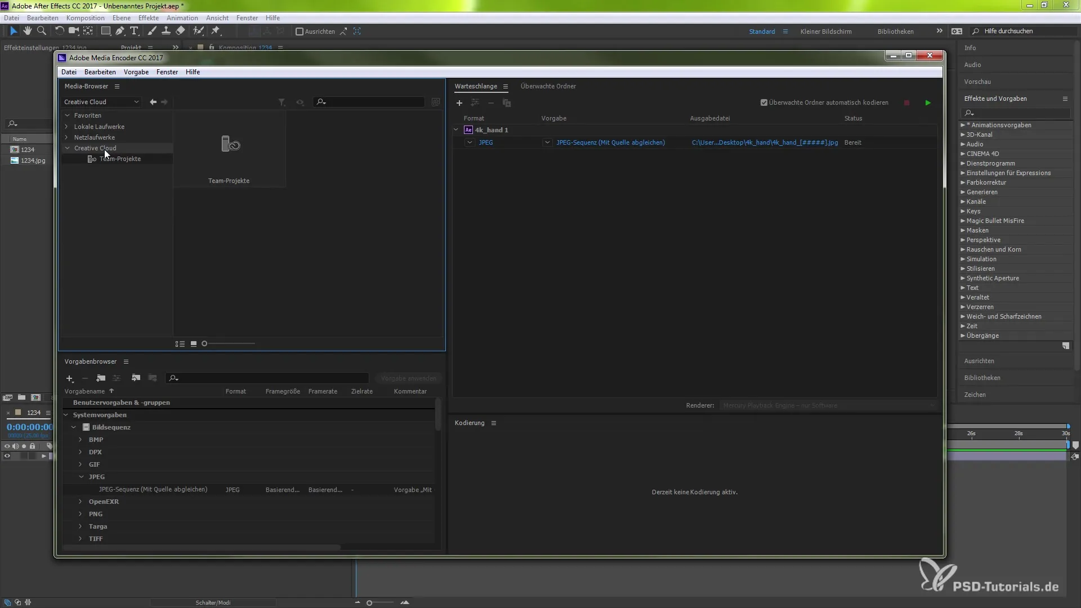Viewport: 1081px width, 608px height.
Task: Expand Lokale Laufwerke tree node
Action: coord(67,127)
